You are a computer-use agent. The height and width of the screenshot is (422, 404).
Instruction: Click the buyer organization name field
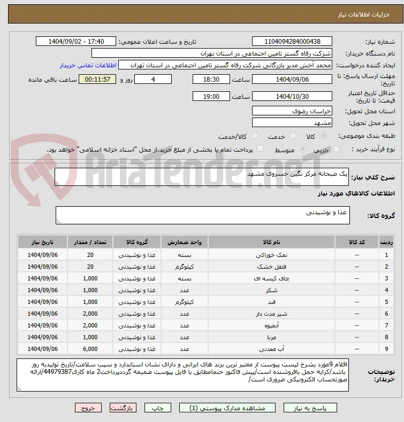211,53
